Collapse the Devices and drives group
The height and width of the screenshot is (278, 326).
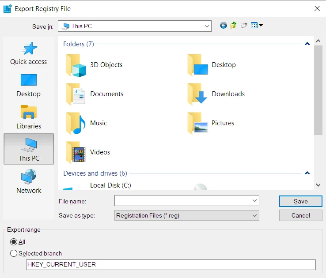(307, 173)
